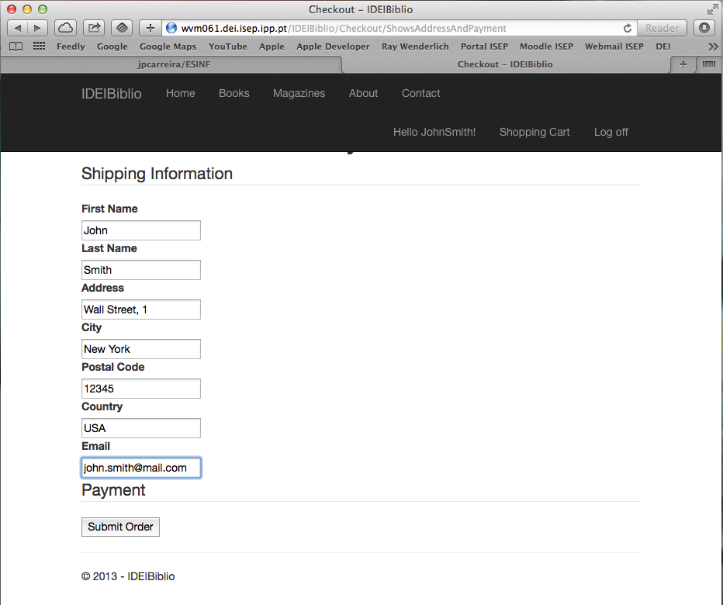Open the Magazines menu item
Screen dimensions: 723x605
[x=299, y=93]
